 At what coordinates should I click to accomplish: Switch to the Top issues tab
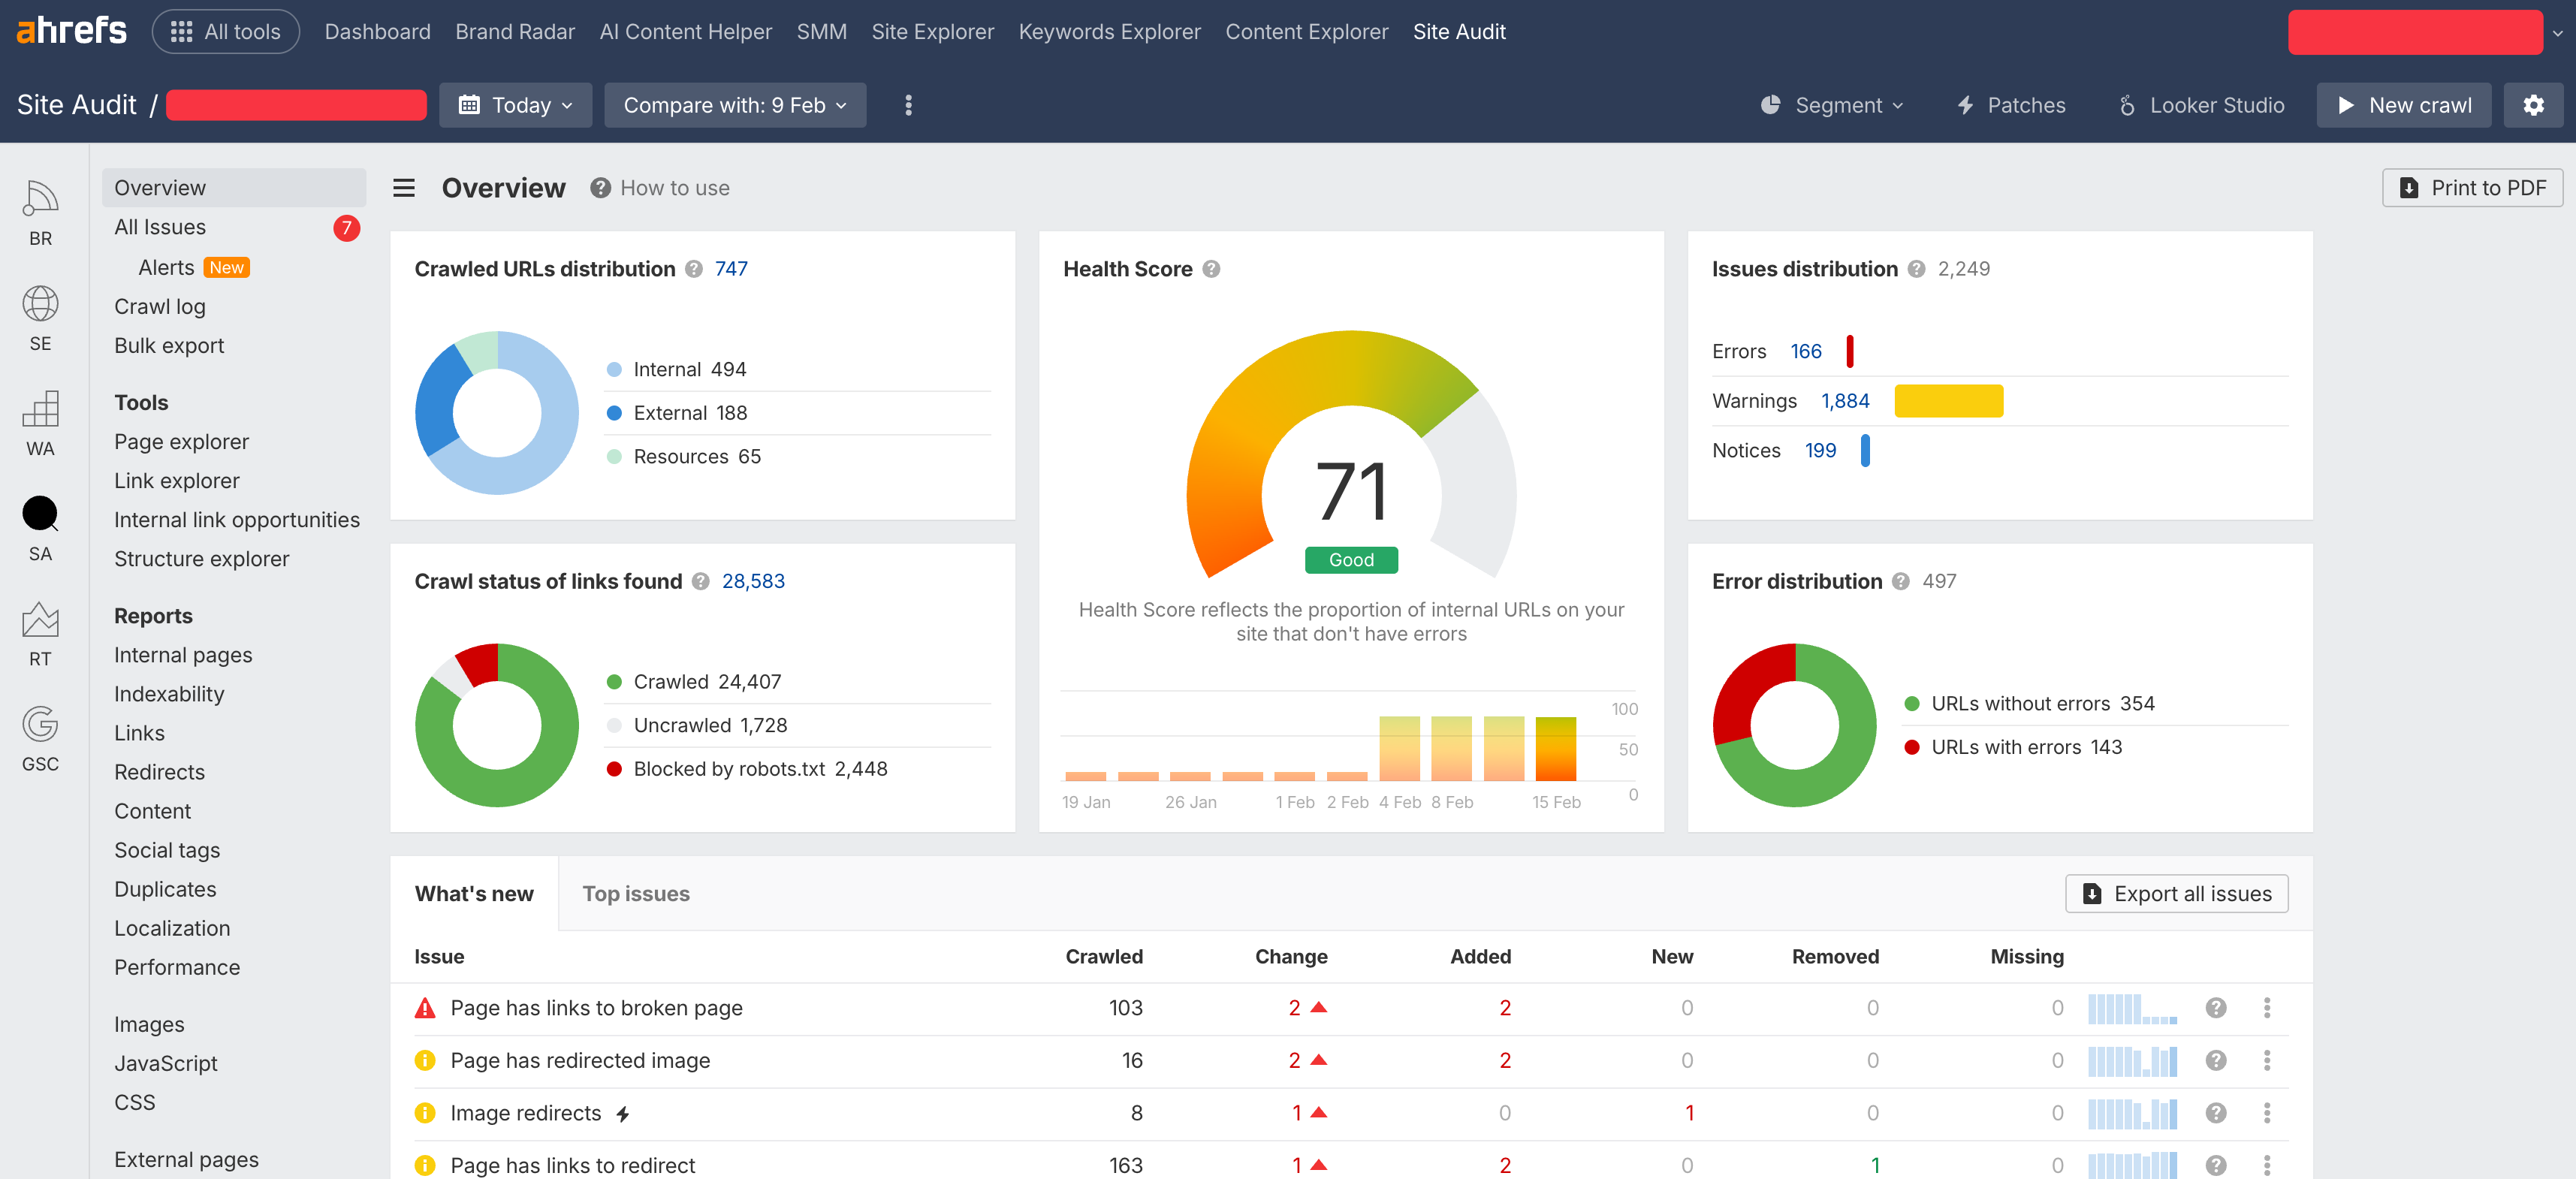(x=636, y=893)
